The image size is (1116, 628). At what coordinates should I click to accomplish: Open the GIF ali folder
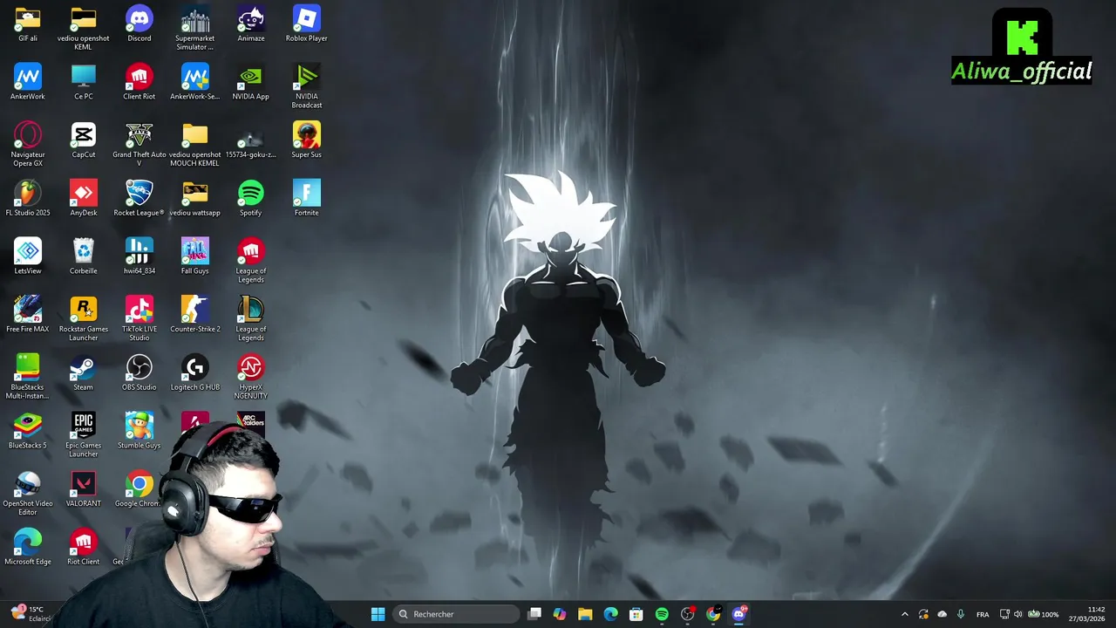click(x=28, y=24)
